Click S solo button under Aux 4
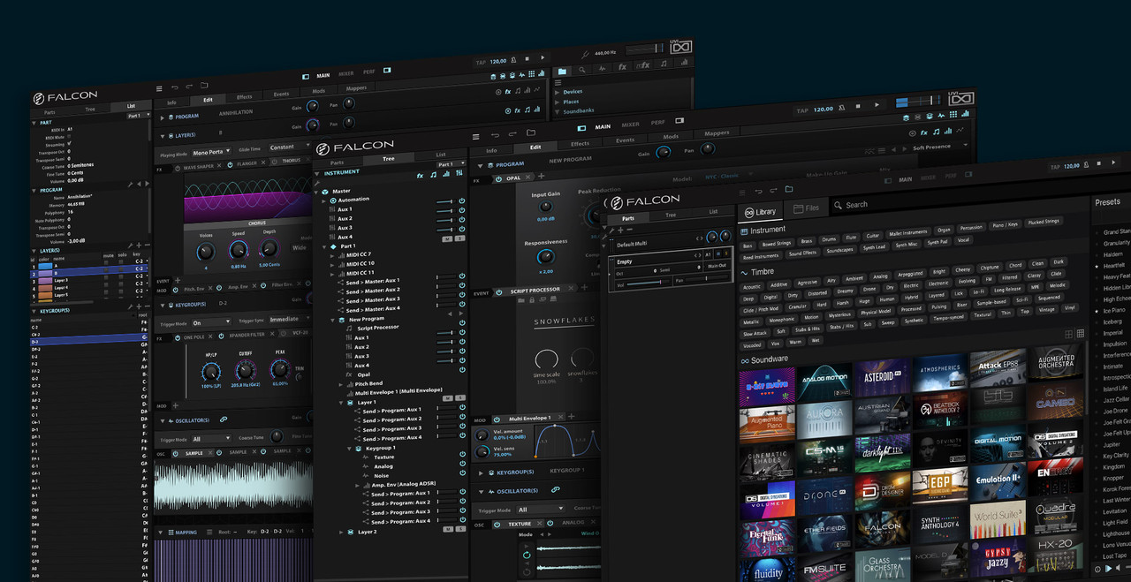Viewport: 1131px width, 582px height. click(459, 238)
